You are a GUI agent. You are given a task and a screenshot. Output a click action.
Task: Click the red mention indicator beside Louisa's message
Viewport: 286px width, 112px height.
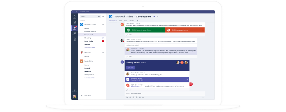(191, 84)
